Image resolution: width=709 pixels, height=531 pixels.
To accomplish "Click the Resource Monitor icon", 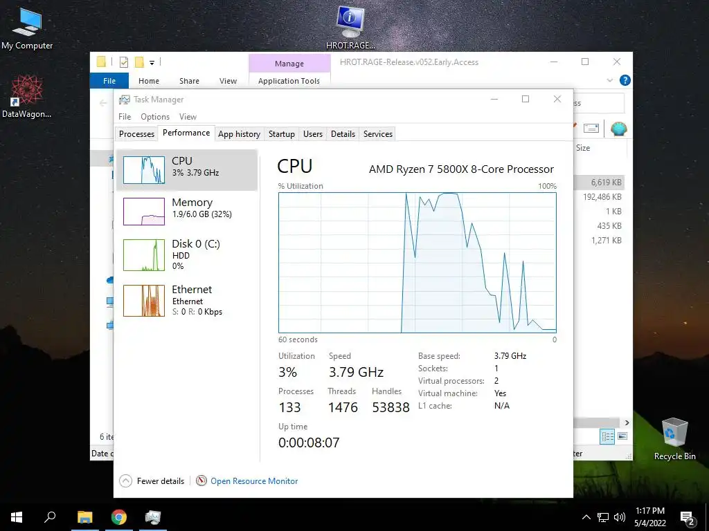I will tap(201, 481).
